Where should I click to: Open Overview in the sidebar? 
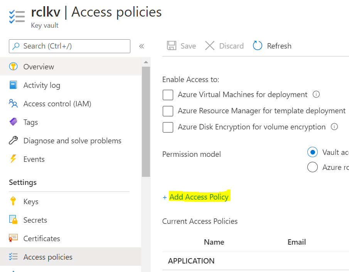(71, 67)
